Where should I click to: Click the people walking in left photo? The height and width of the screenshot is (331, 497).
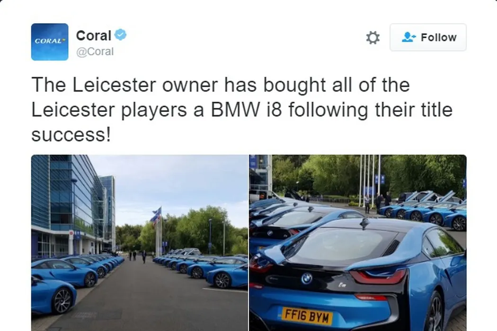point(138,256)
